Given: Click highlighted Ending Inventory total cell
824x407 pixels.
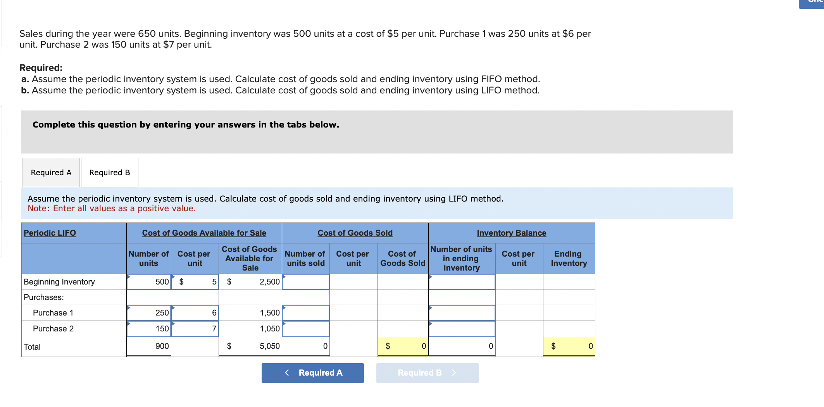Looking at the screenshot, I should (x=569, y=346).
